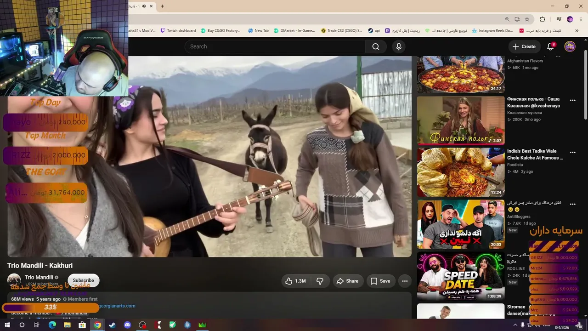The width and height of the screenshot is (588, 331).
Task: Click the Afghanistan Flavors channel name
Action: 525,61
